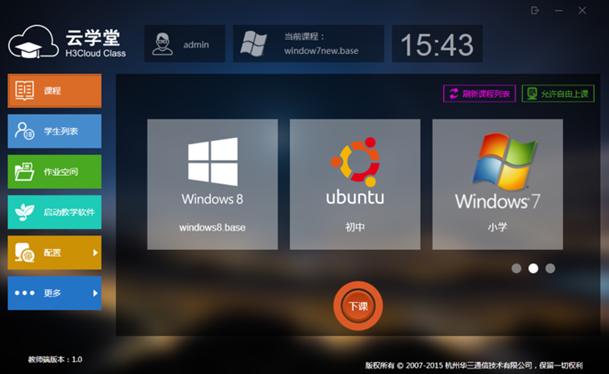Image resolution: width=609 pixels, height=374 pixels.
Task: Click the magenta refresh arrows icon
Action: click(x=454, y=94)
